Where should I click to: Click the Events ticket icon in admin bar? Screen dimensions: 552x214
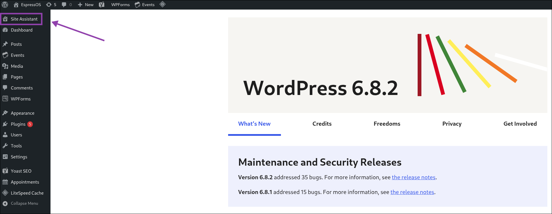pos(138,5)
